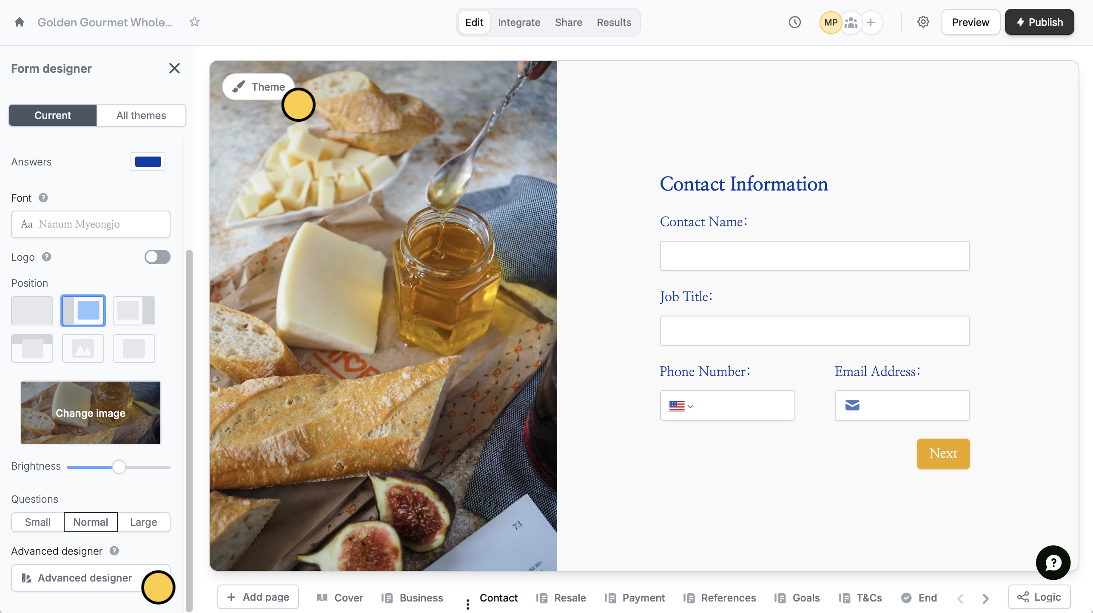Viewport: 1093px width, 613px height.
Task: Select image-left layout position
Action: pos(83,311)
